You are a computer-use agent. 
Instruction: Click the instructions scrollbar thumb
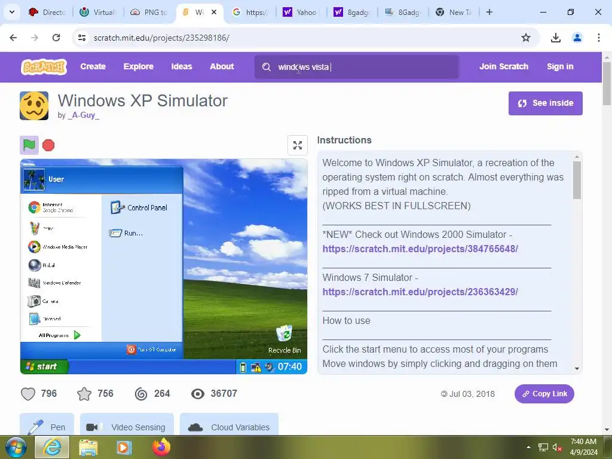coord(577,180)
